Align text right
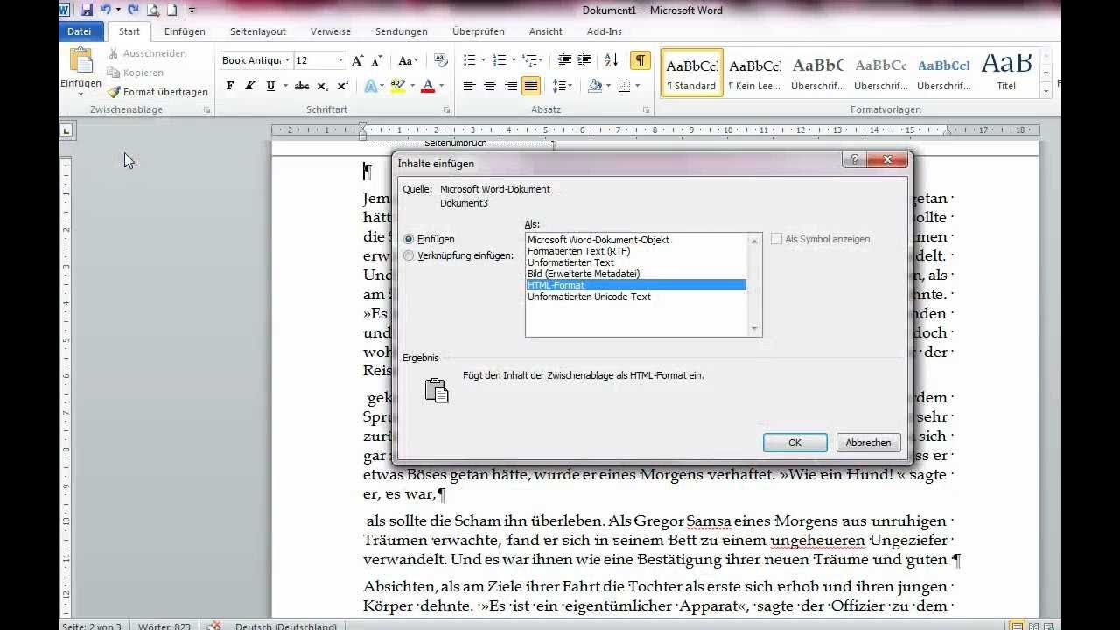Image resolution: width=1120 pixels, height=630 pixels. [x=510, y=86]
